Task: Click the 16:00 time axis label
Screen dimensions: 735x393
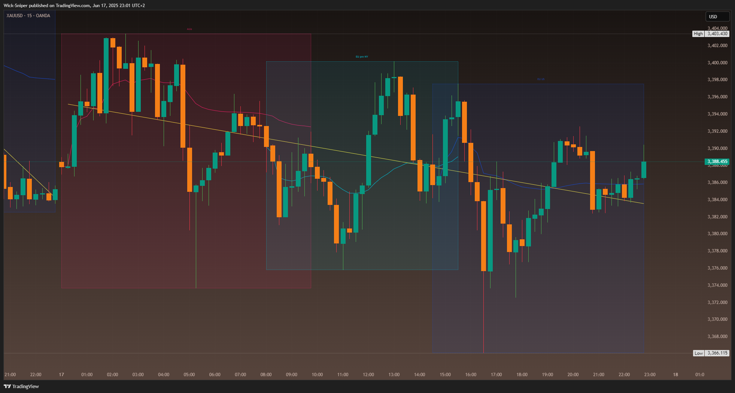Action: tap(471, 375)
